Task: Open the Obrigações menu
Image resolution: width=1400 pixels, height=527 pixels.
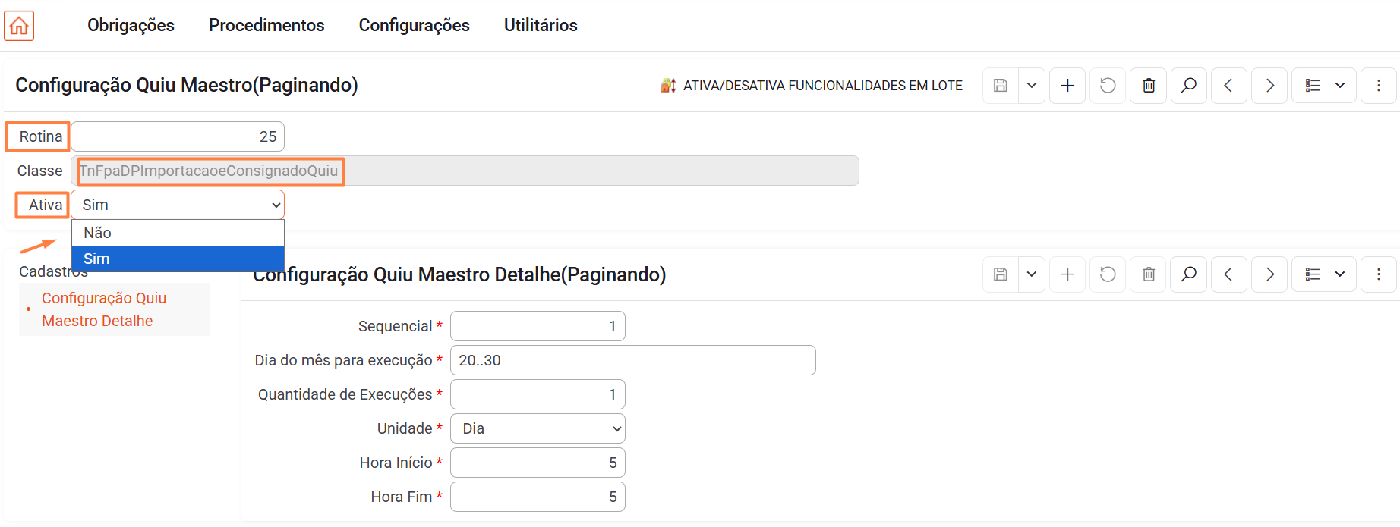Action: tap(131, 25)
